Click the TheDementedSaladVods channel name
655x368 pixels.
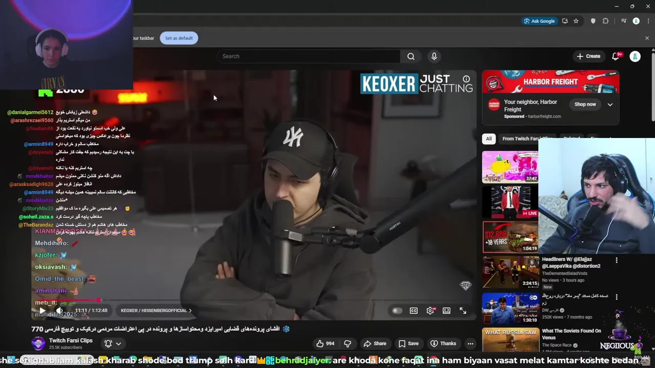(x=564, y=273)
